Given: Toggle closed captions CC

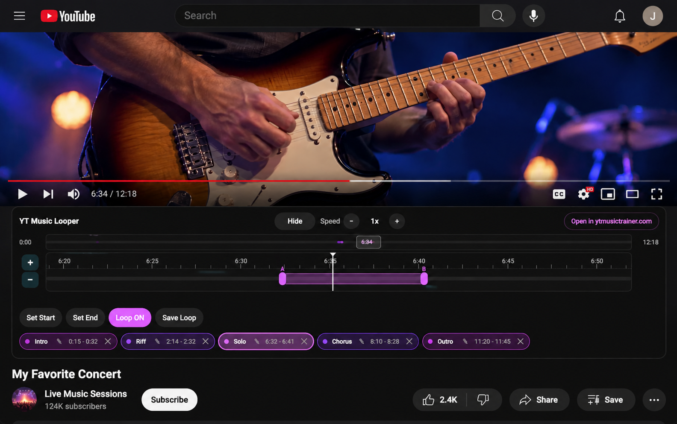Looking at the screenshot, I should 559,194.
